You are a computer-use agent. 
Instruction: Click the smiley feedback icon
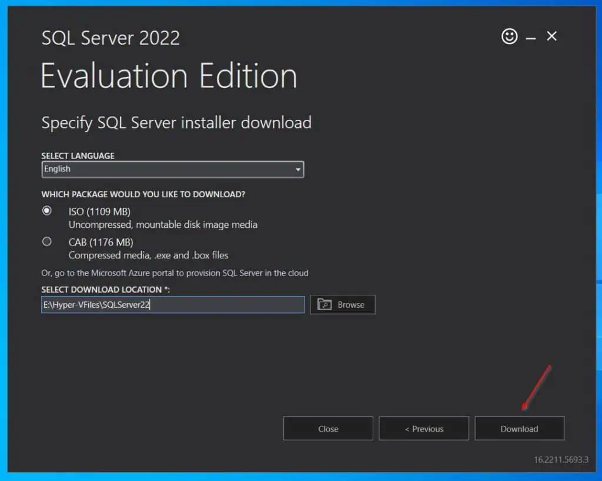pyautogui.click(x=510, y=36)
